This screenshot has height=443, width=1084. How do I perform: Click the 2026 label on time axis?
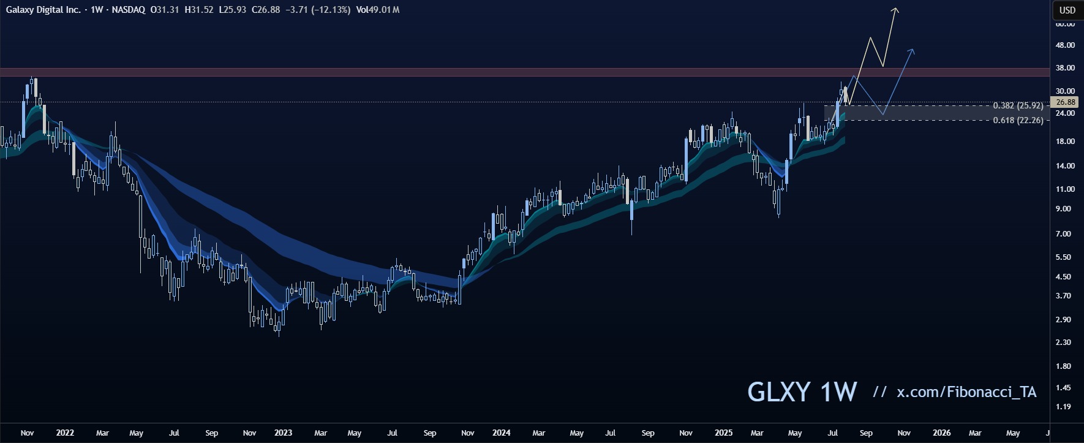(x=941, y=433)
